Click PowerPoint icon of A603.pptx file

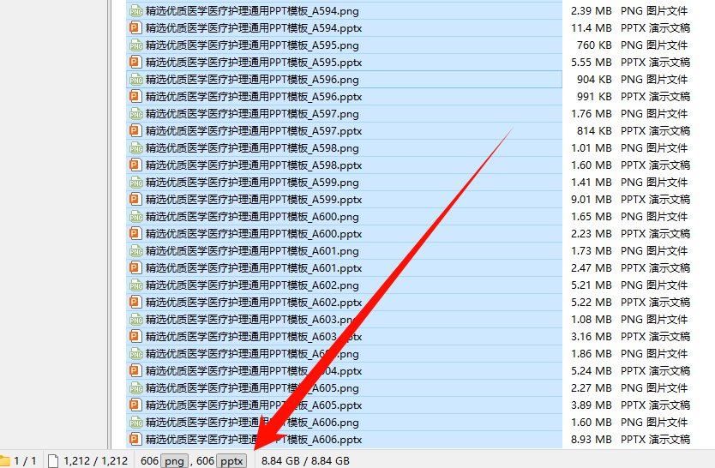(136, 337)
